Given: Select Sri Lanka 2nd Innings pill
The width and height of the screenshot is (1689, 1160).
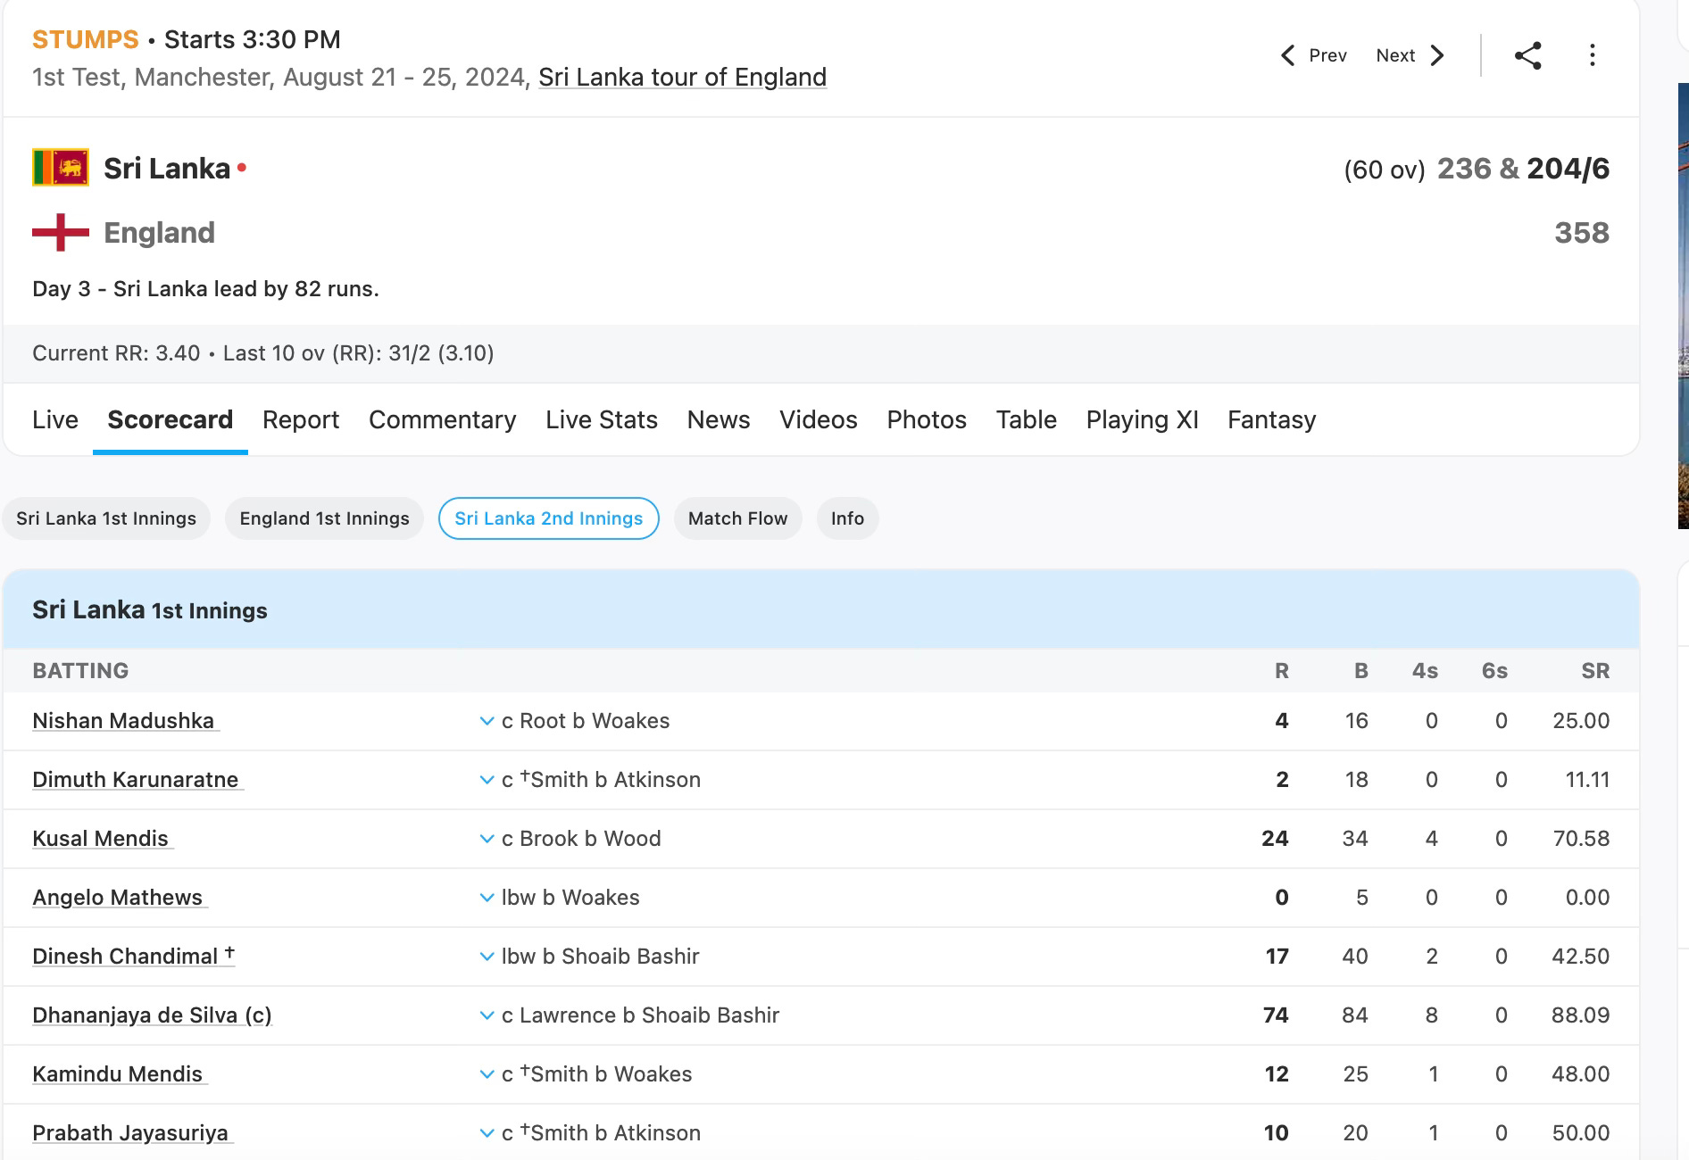Looking at the screenshot, I should 549,518.
